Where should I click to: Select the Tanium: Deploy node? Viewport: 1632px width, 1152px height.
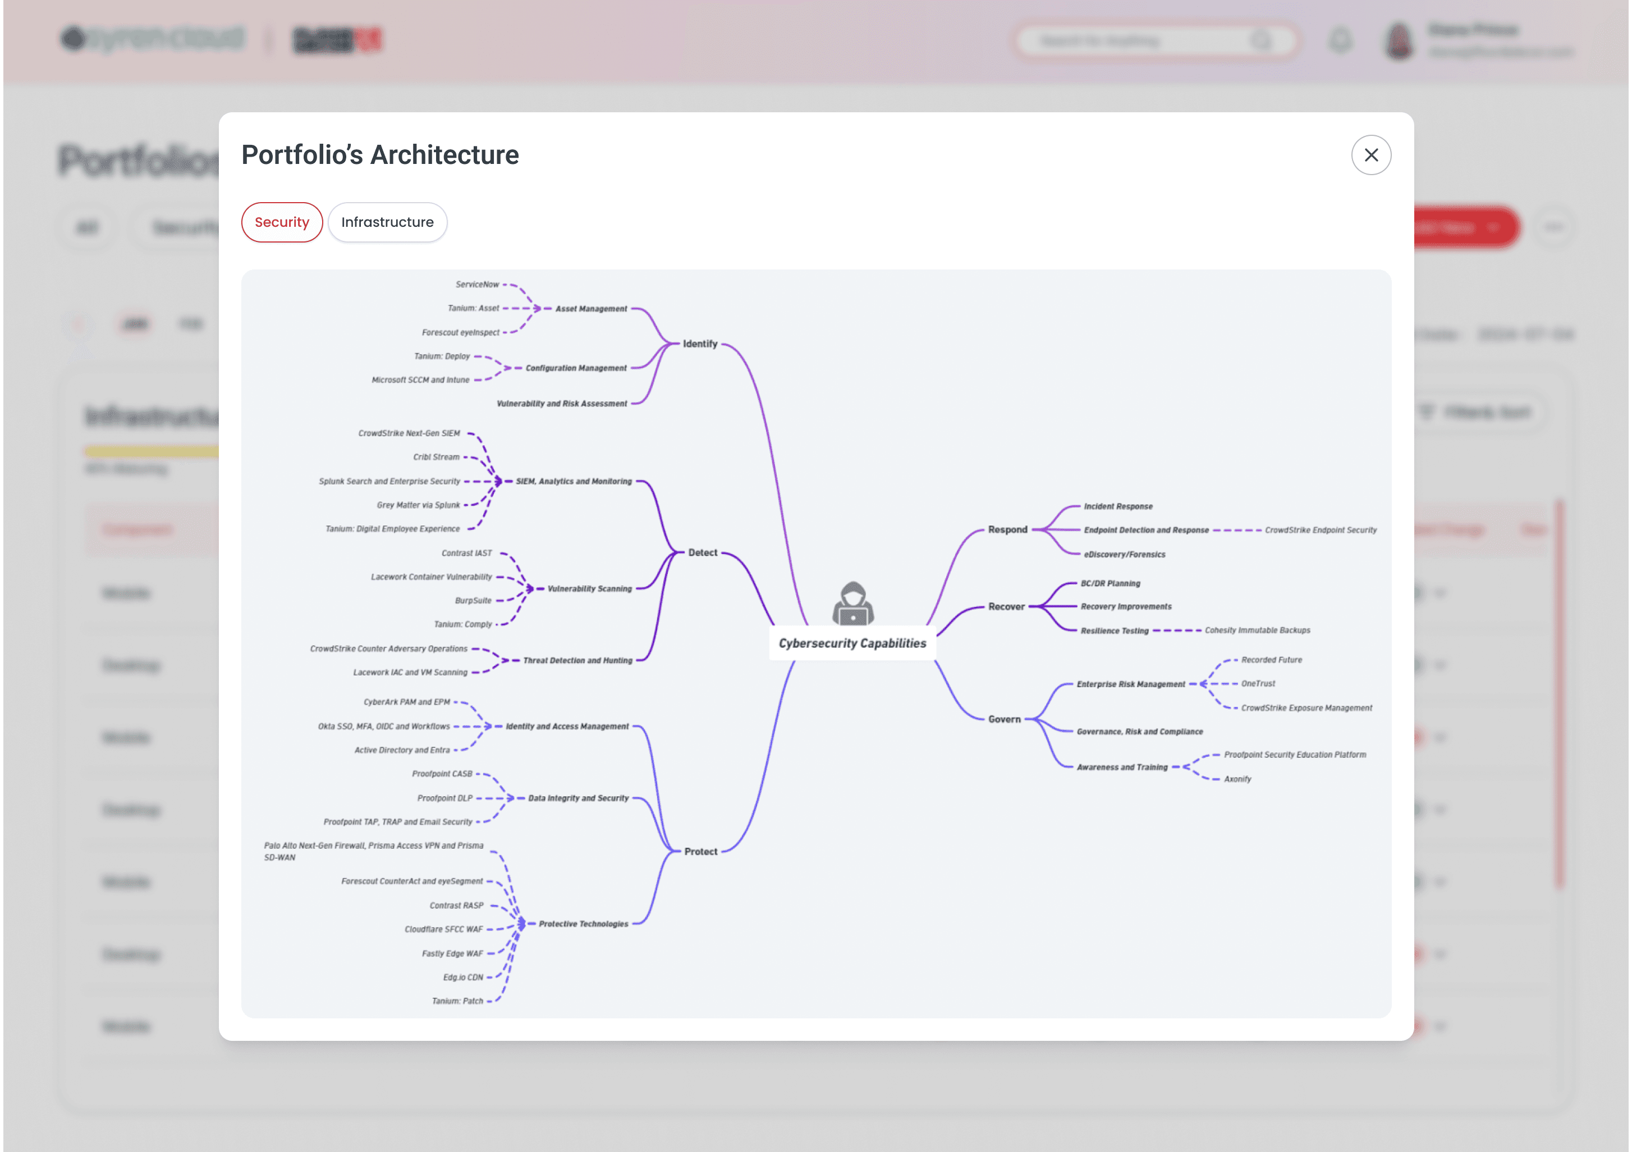click(x=442, y=356)
